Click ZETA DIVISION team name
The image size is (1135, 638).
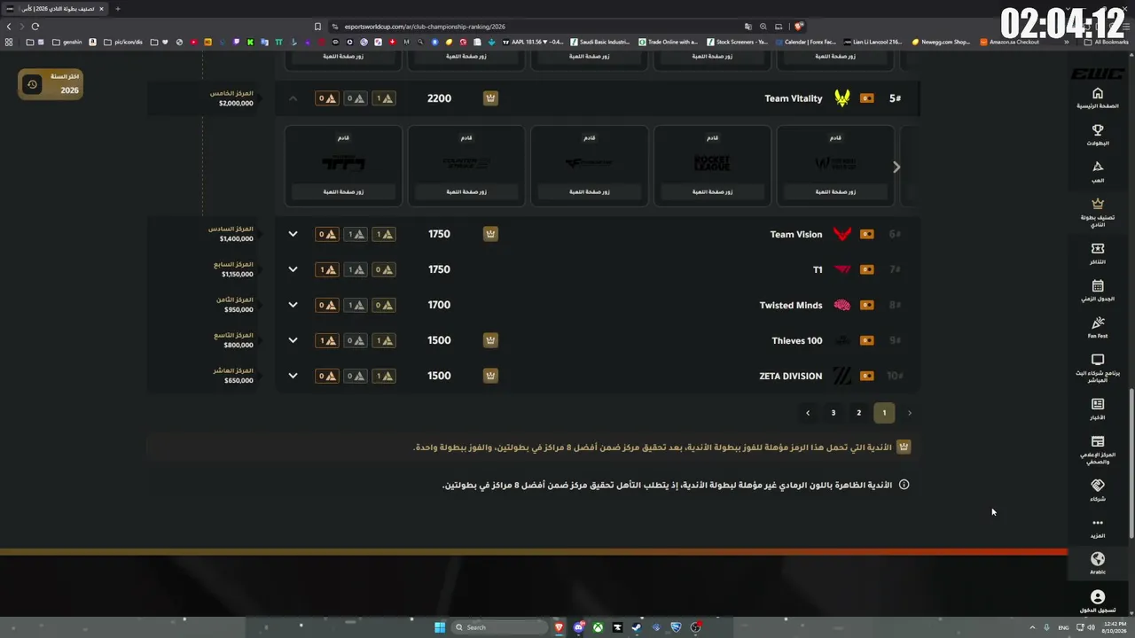[791, 376]
